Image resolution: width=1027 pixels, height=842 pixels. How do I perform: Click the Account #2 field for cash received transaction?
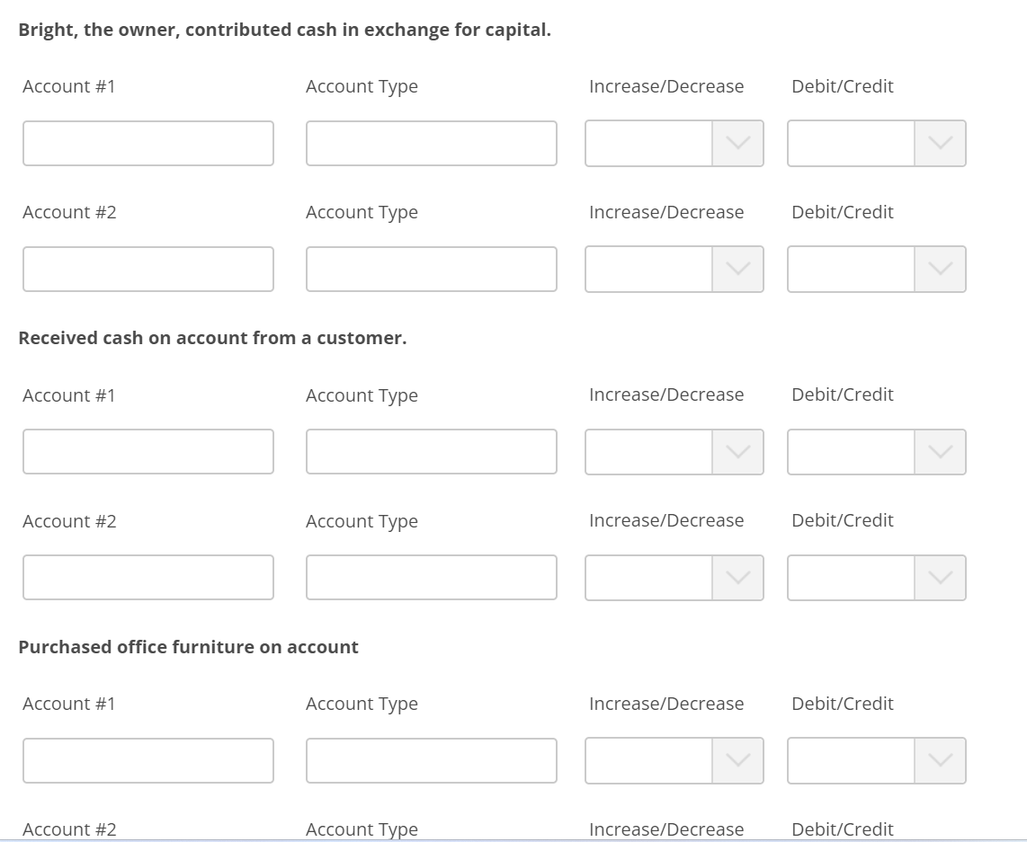coord(148,578)
